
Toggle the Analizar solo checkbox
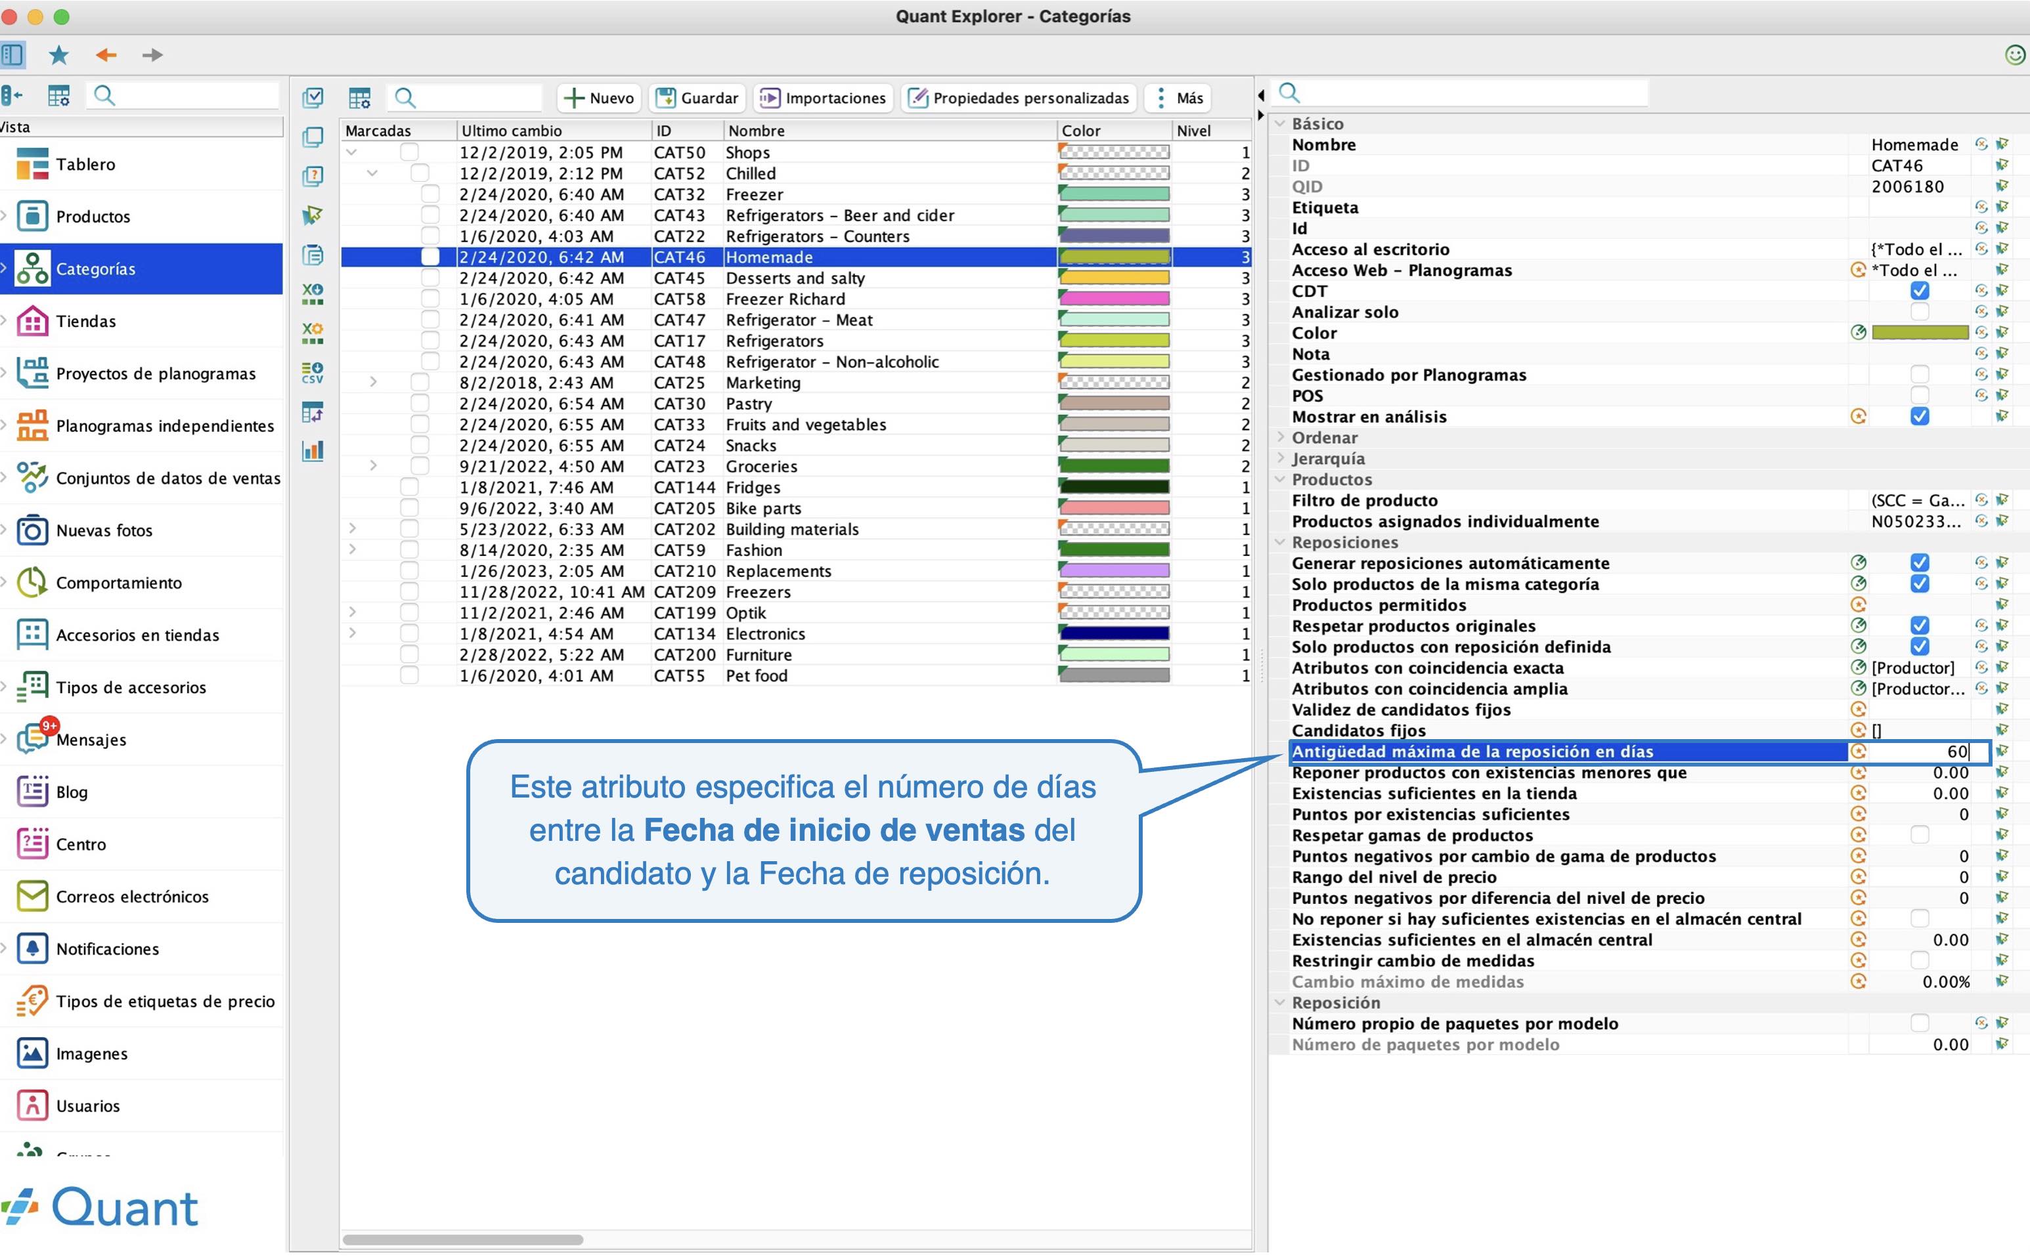point(1920,312)
